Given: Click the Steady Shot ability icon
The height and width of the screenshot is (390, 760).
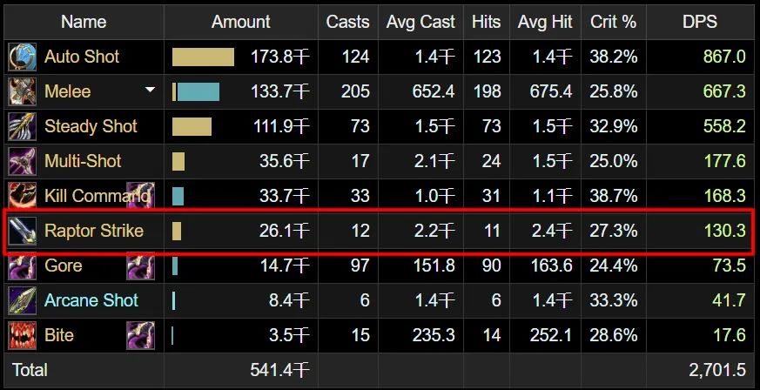Looking at the screenshot, I should point(23,126).
